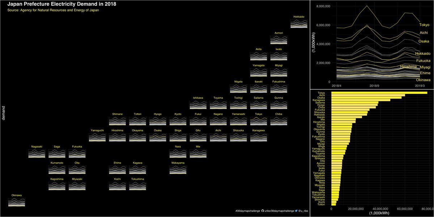Click the #30daymapchallenge hashtag text

(248, 210)
